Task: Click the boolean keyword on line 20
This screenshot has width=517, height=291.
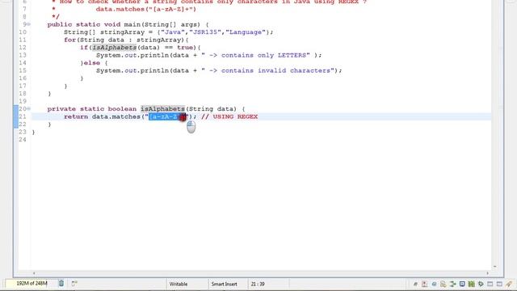Action: [122, 109]
